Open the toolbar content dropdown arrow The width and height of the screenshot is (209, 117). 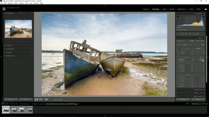click(x=173, y=100)
